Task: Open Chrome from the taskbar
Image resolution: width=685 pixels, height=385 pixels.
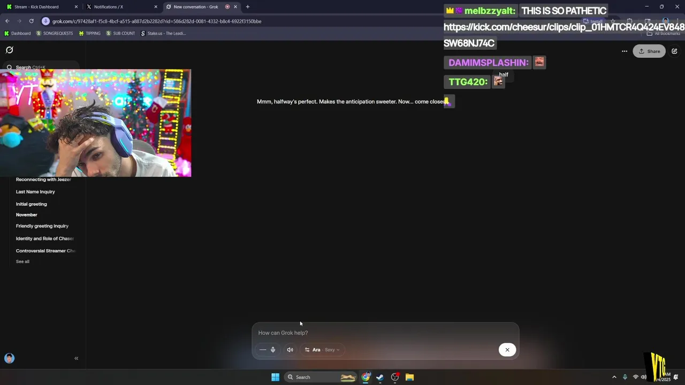Action: 366,377
